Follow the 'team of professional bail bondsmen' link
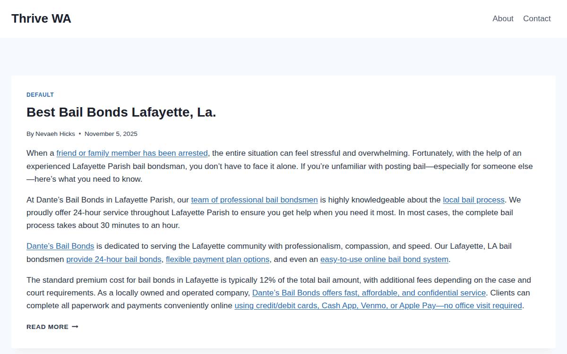Image resolution: width=567 pixels, height=354 pixels. 254,200
